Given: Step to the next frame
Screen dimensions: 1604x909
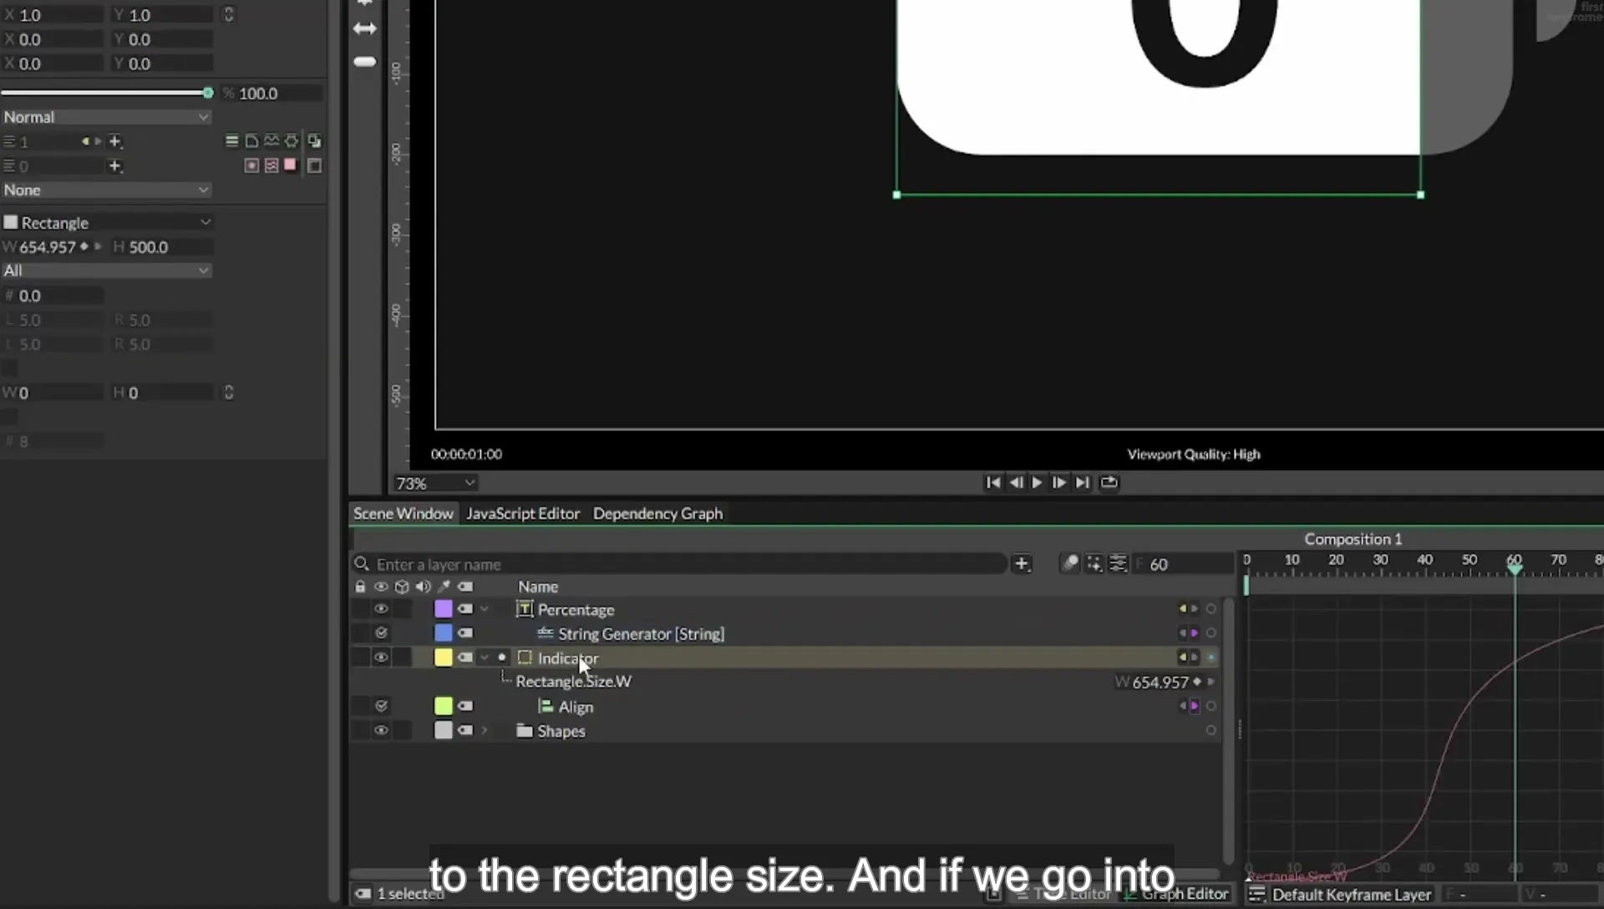Looking at the screenshot, I should 1058,482.
